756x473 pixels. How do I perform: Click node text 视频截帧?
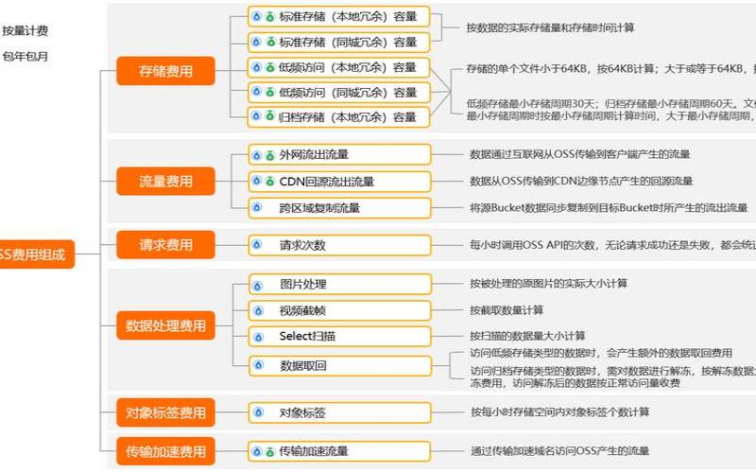coord(302,310)
